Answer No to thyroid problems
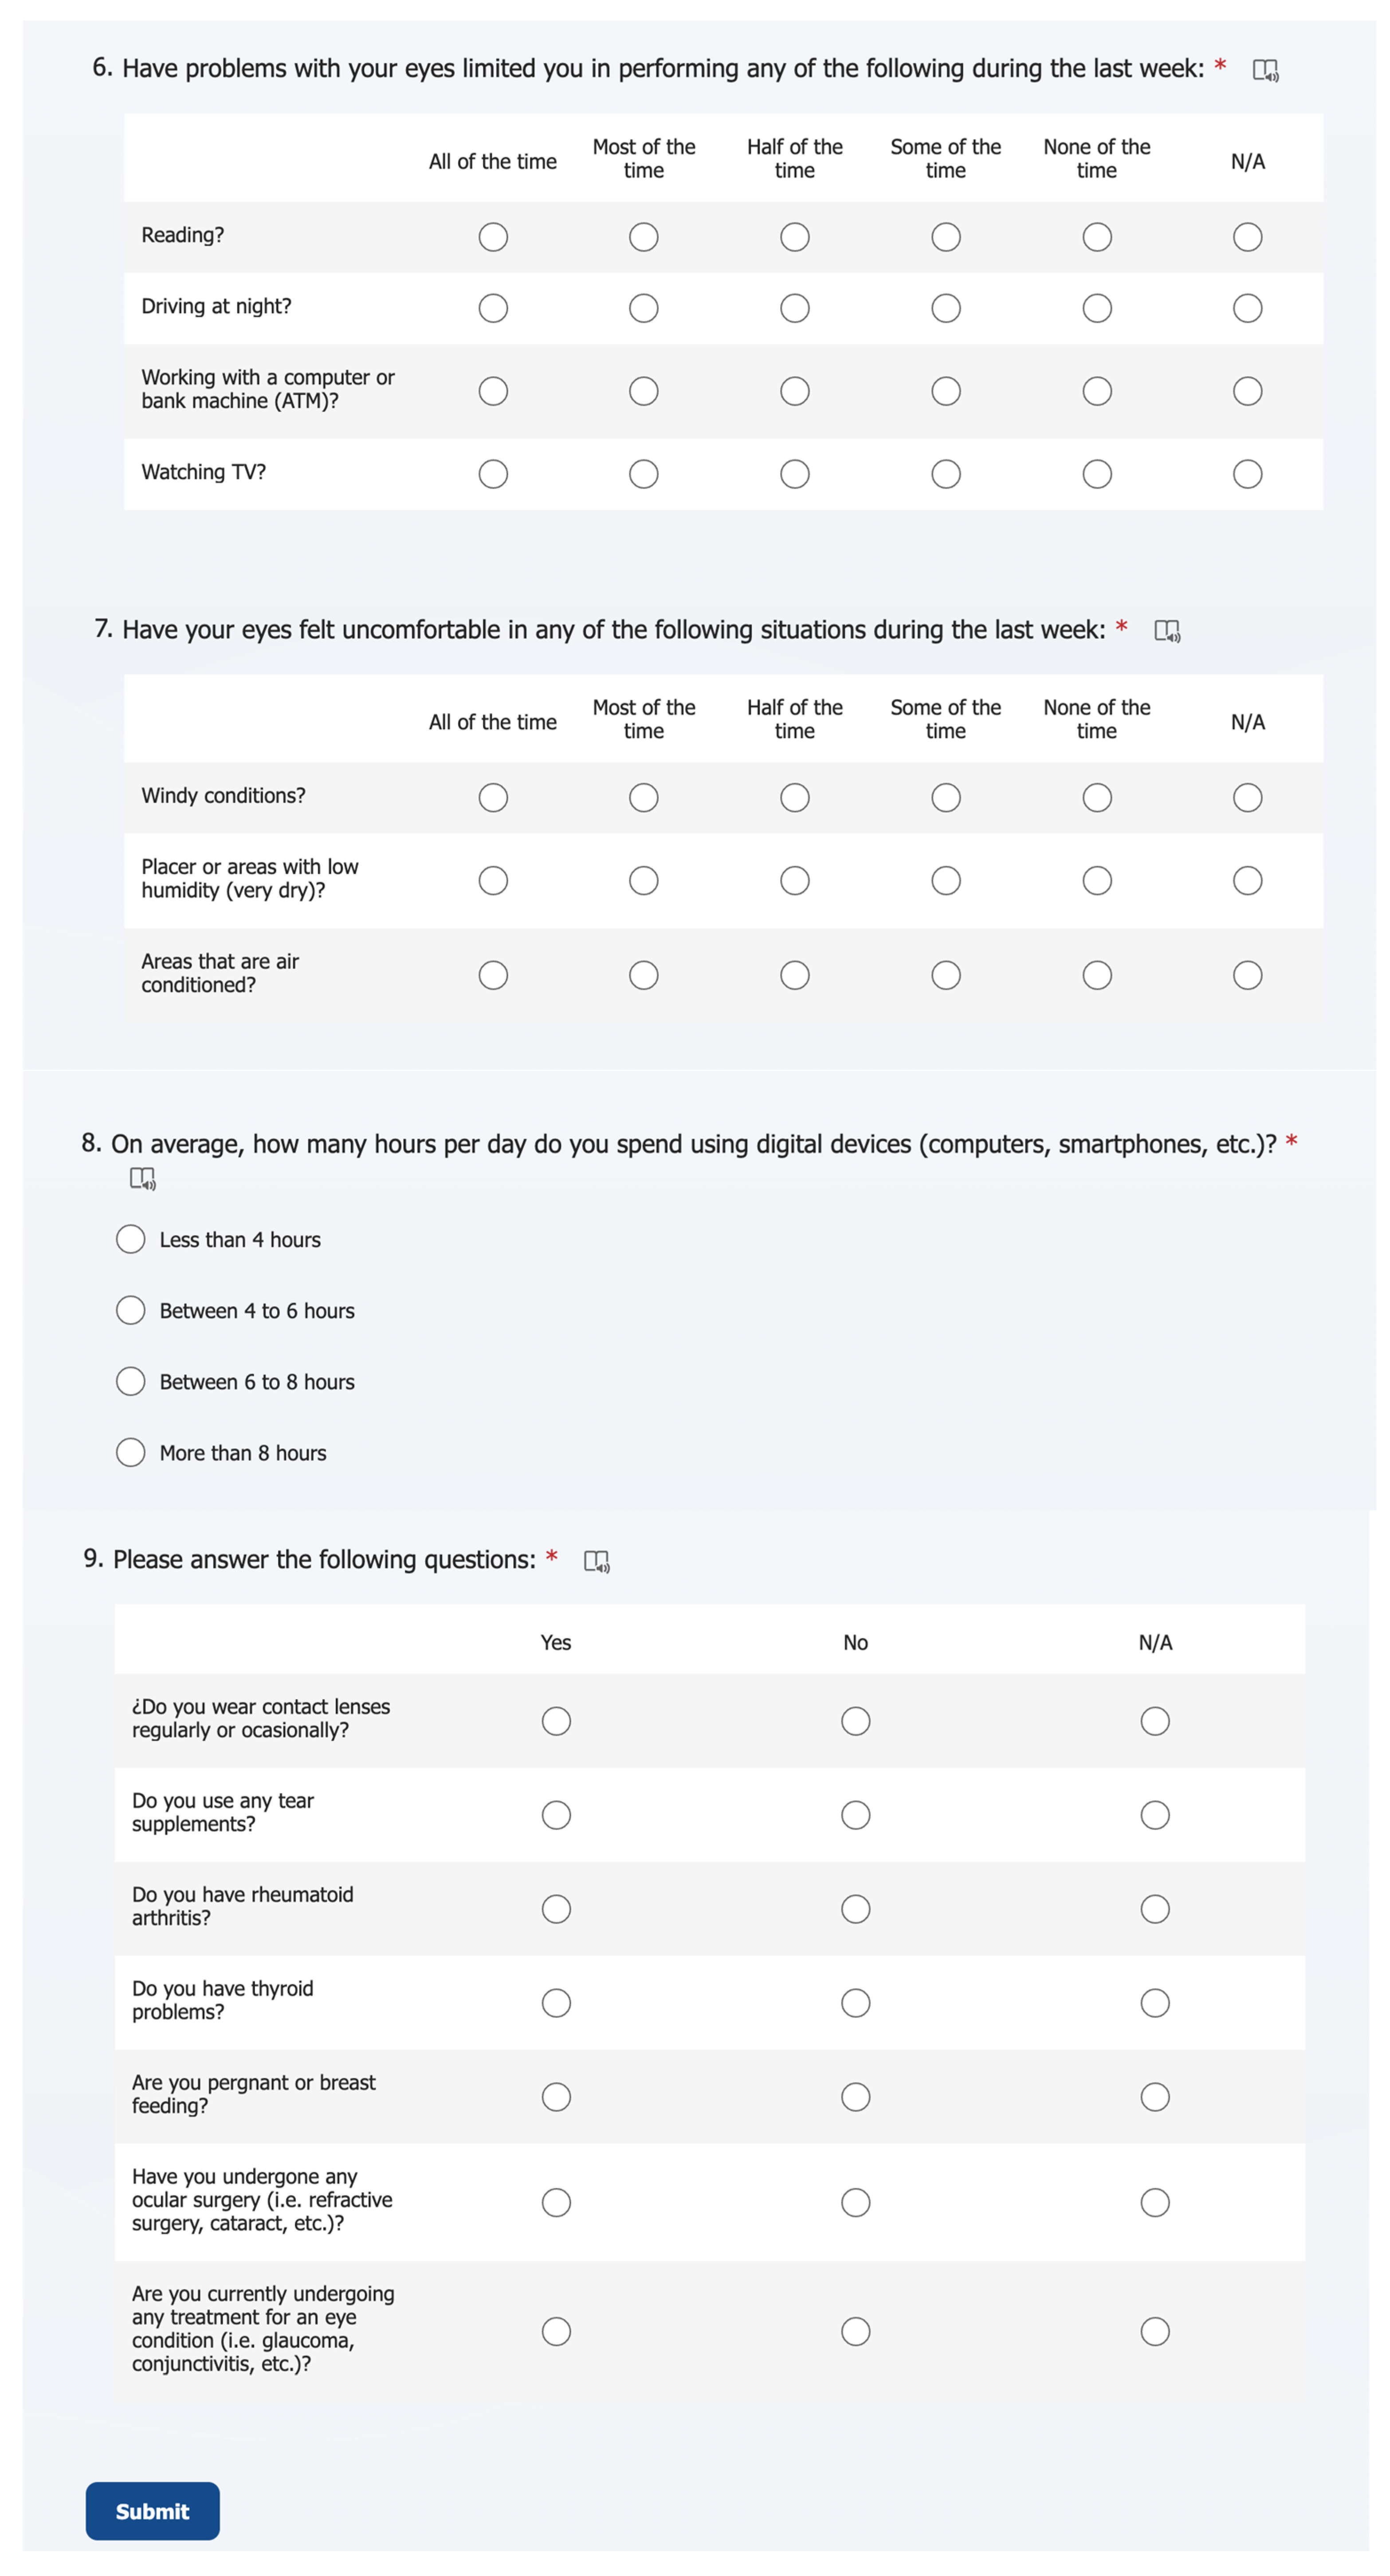The height and width of the screenshot is (2576, 1390). [855, 2003]
